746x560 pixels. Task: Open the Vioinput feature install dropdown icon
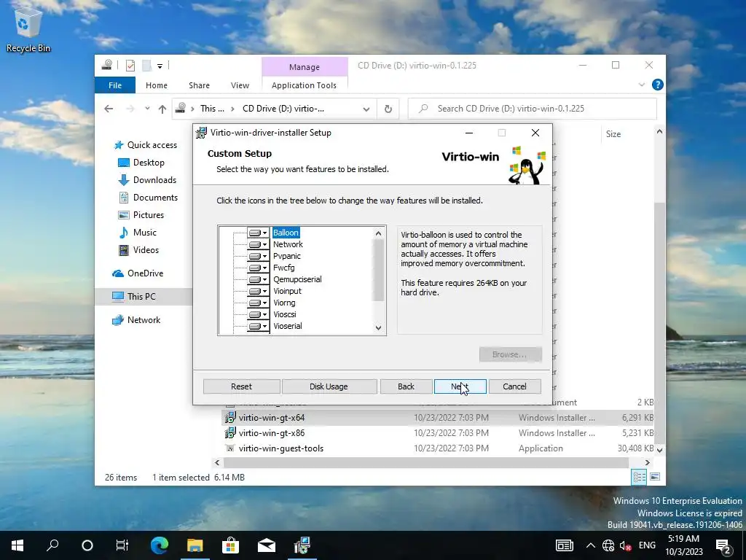(259, 291)
